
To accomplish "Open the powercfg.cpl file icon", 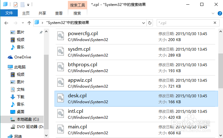I will click(x=60, y=36).
